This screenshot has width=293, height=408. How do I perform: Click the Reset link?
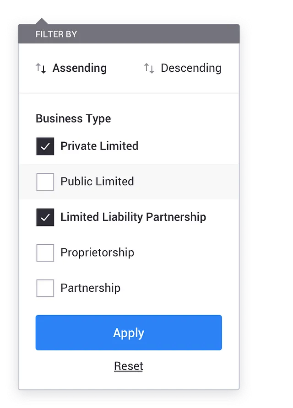(x=129, y=366)
